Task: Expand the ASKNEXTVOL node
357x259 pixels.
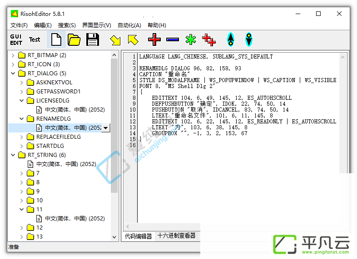Action: (x=22, y=83)
